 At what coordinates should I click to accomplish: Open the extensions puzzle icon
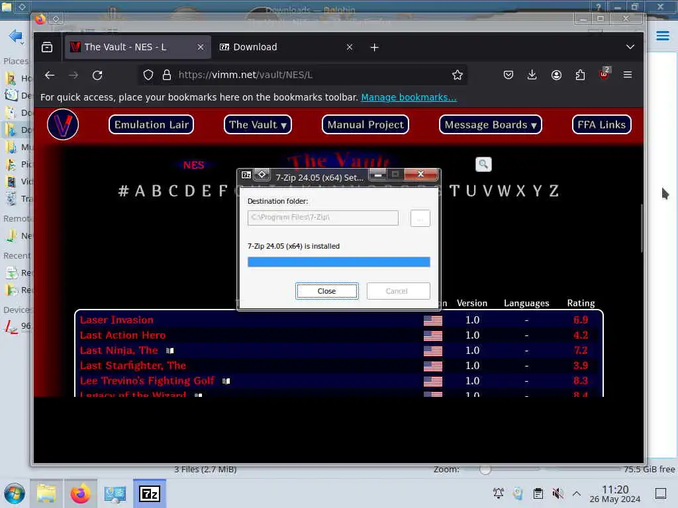(x=580, y=75)
